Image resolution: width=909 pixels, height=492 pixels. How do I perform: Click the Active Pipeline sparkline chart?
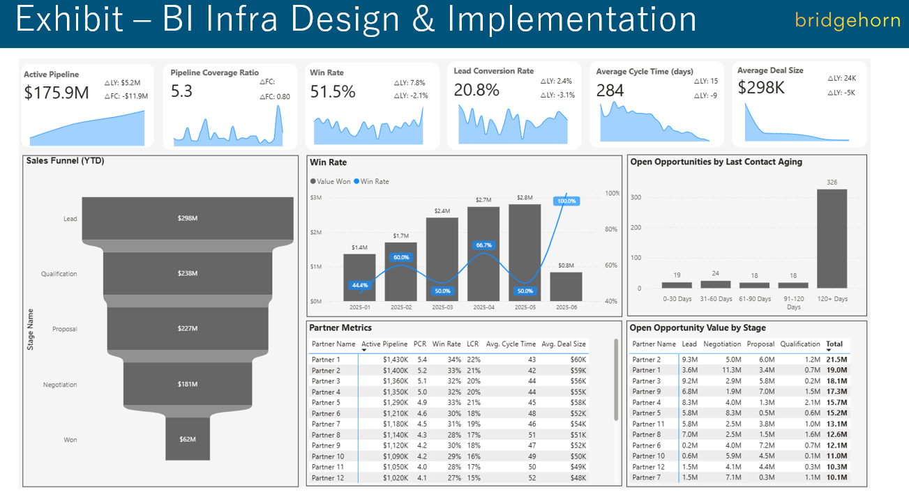[x=87, y=128]
